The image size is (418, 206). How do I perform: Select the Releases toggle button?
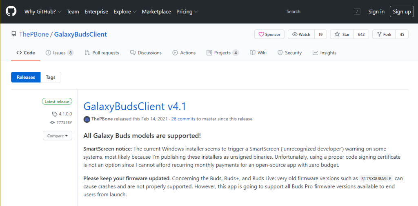pyautogui.click(x=26, y=77)
